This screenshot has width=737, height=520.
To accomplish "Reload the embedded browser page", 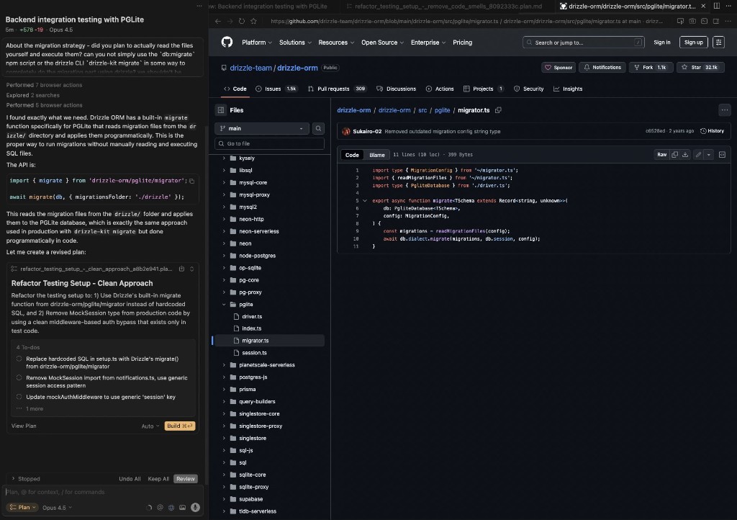I will pyautogui.click(x=242, y=21).
